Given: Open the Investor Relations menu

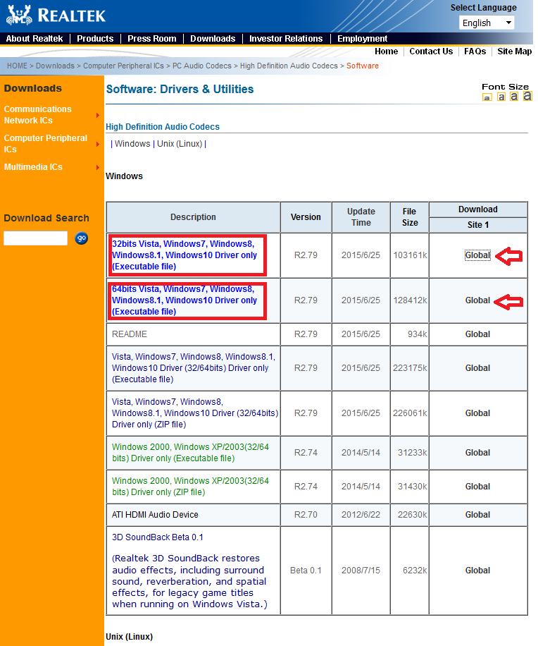Looking at the screenshot, I should click(x=286, y=38).
